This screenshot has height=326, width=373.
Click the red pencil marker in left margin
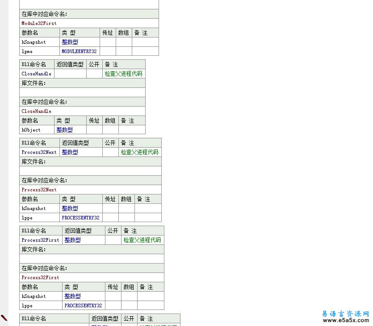(4, 318)
